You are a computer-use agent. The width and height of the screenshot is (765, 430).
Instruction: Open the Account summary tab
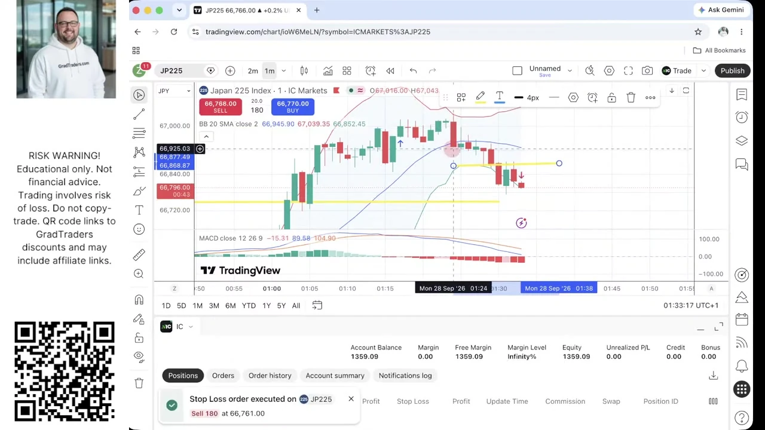(x=335, y=376)
